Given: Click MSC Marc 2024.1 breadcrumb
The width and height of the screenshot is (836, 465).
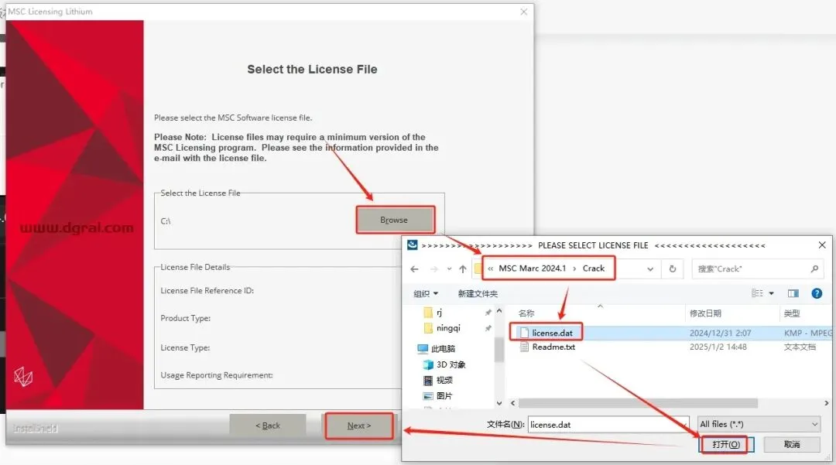Looking at the screenshot, I should click(532, 268).
